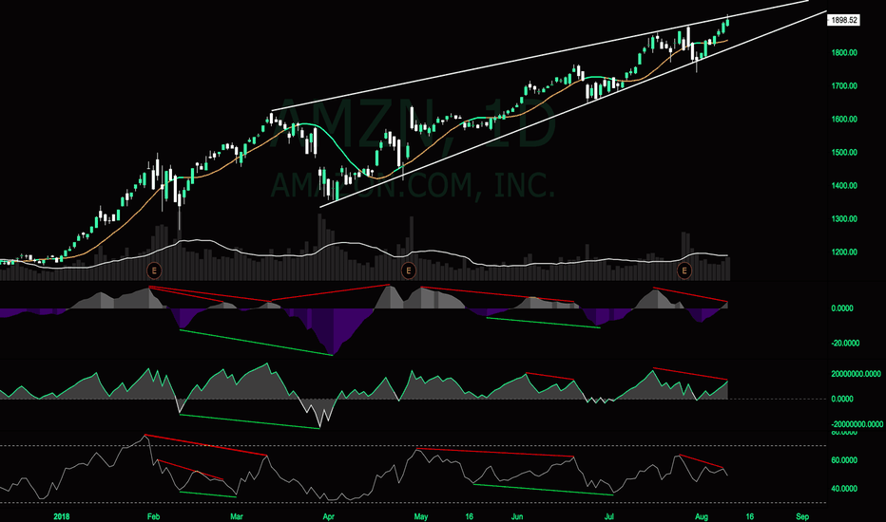This screenshot has height=522, width=886.
Task: Click the Jul date label
Action: (609, 516)
